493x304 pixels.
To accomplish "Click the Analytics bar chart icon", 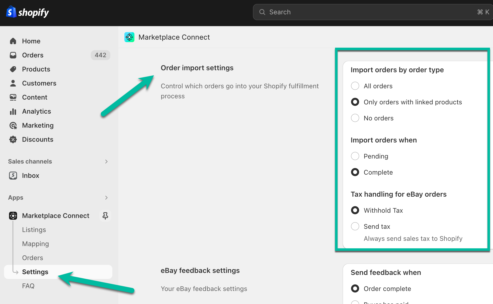I will [13, 111].
